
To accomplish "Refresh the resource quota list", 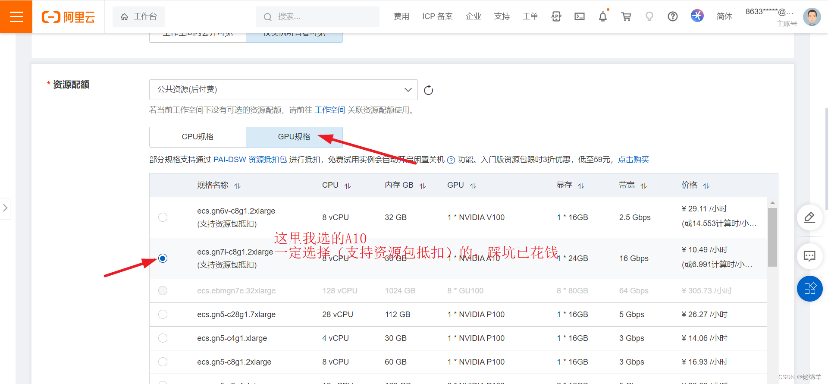I will click(428, 90).
